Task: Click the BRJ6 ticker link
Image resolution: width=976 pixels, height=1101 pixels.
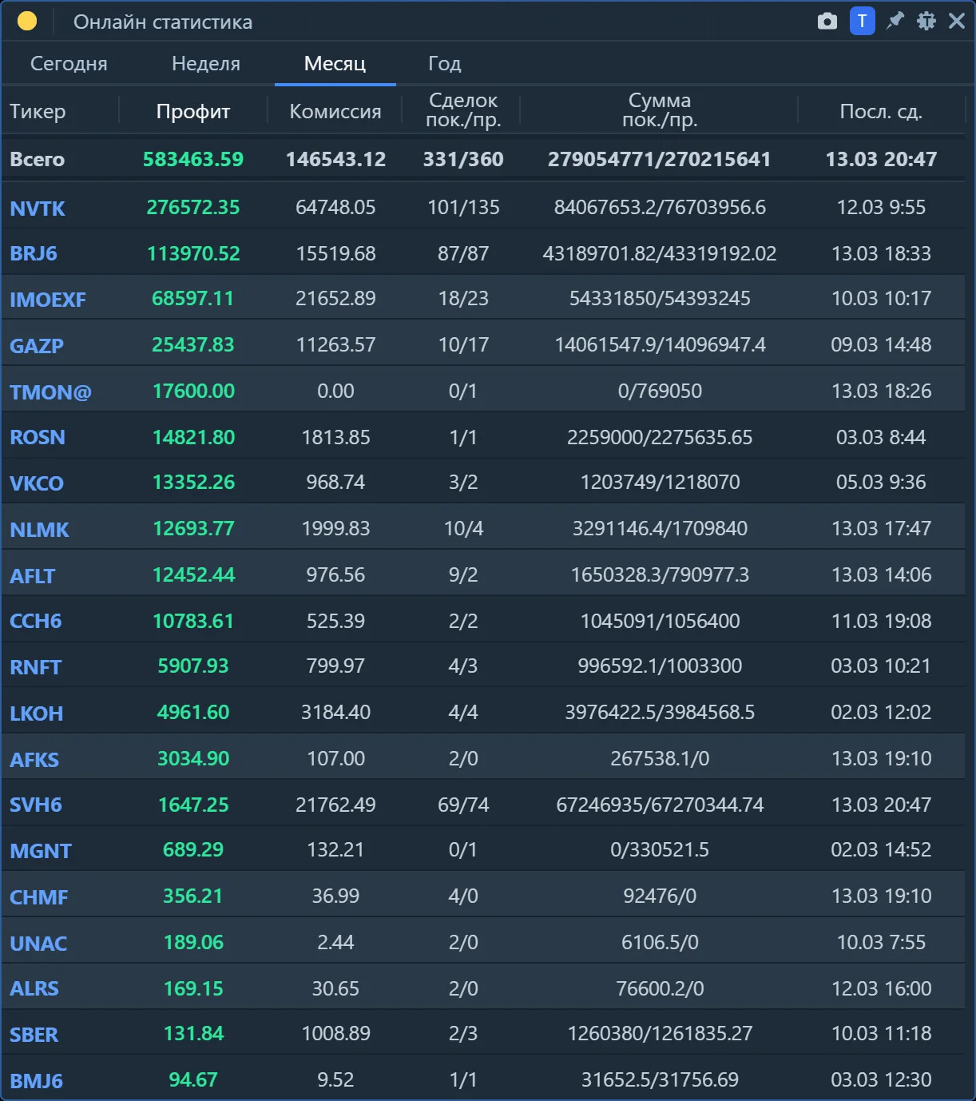Action: coord(34,253)
